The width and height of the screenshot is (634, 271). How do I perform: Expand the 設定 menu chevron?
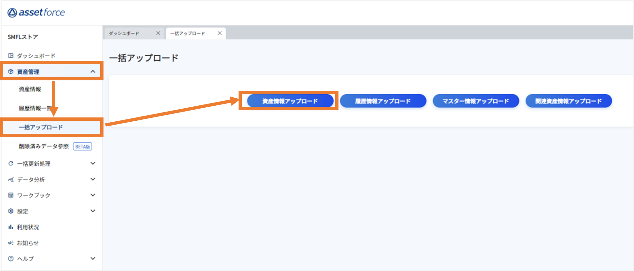[93, 211]
